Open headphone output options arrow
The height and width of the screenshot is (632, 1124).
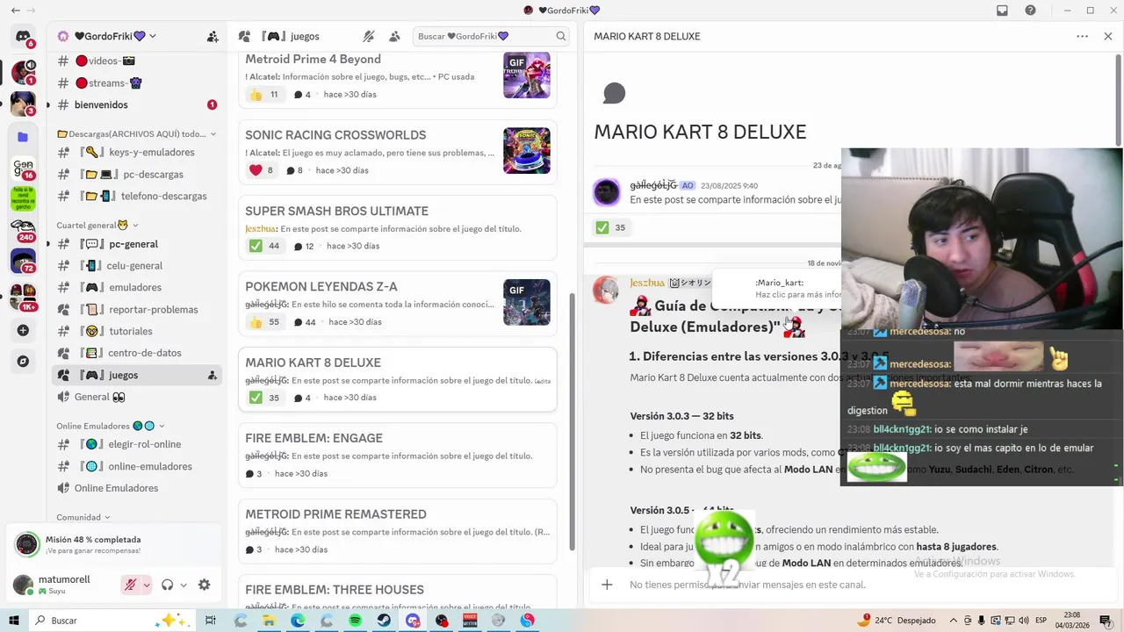tap(183, 585)
